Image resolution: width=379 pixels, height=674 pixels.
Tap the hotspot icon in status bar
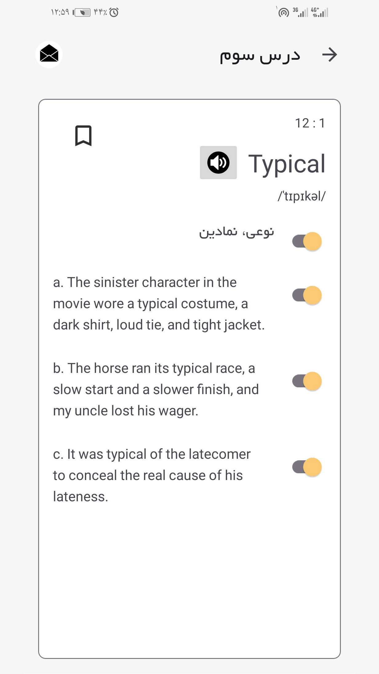click(x=283, y=13)
